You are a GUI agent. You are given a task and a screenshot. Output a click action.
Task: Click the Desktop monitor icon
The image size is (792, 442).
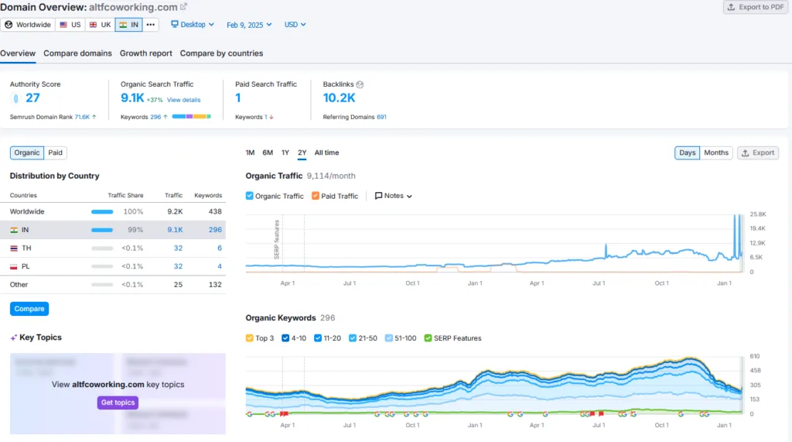(174, 24)
